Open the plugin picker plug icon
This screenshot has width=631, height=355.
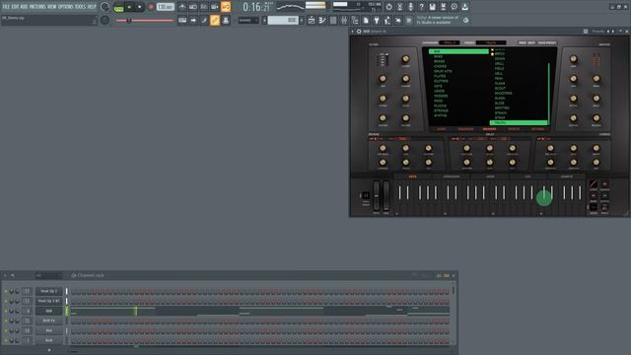377,20
